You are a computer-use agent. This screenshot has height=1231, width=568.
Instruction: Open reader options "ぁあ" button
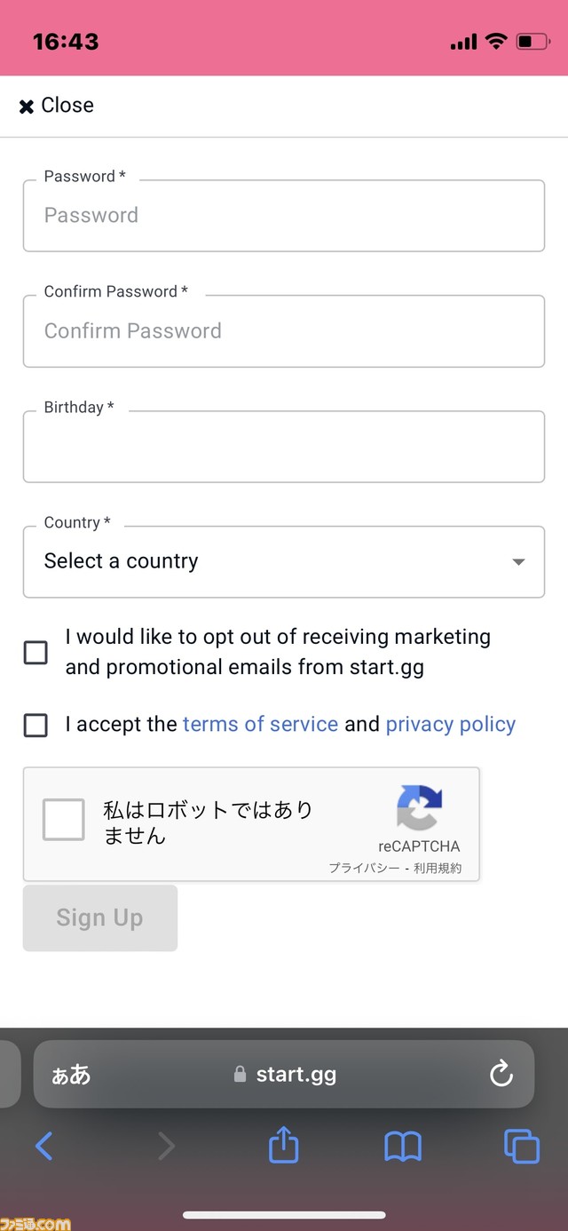point(71,1075)
